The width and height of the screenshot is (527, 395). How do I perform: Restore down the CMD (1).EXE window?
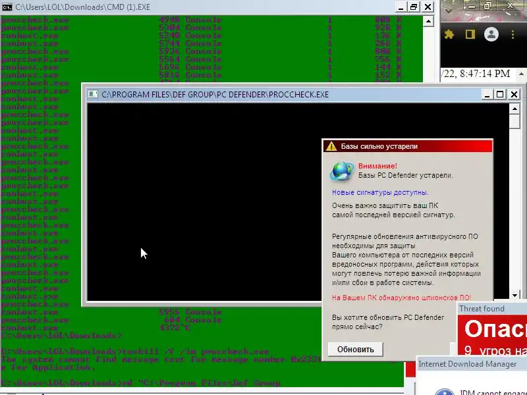pos(414,7)
